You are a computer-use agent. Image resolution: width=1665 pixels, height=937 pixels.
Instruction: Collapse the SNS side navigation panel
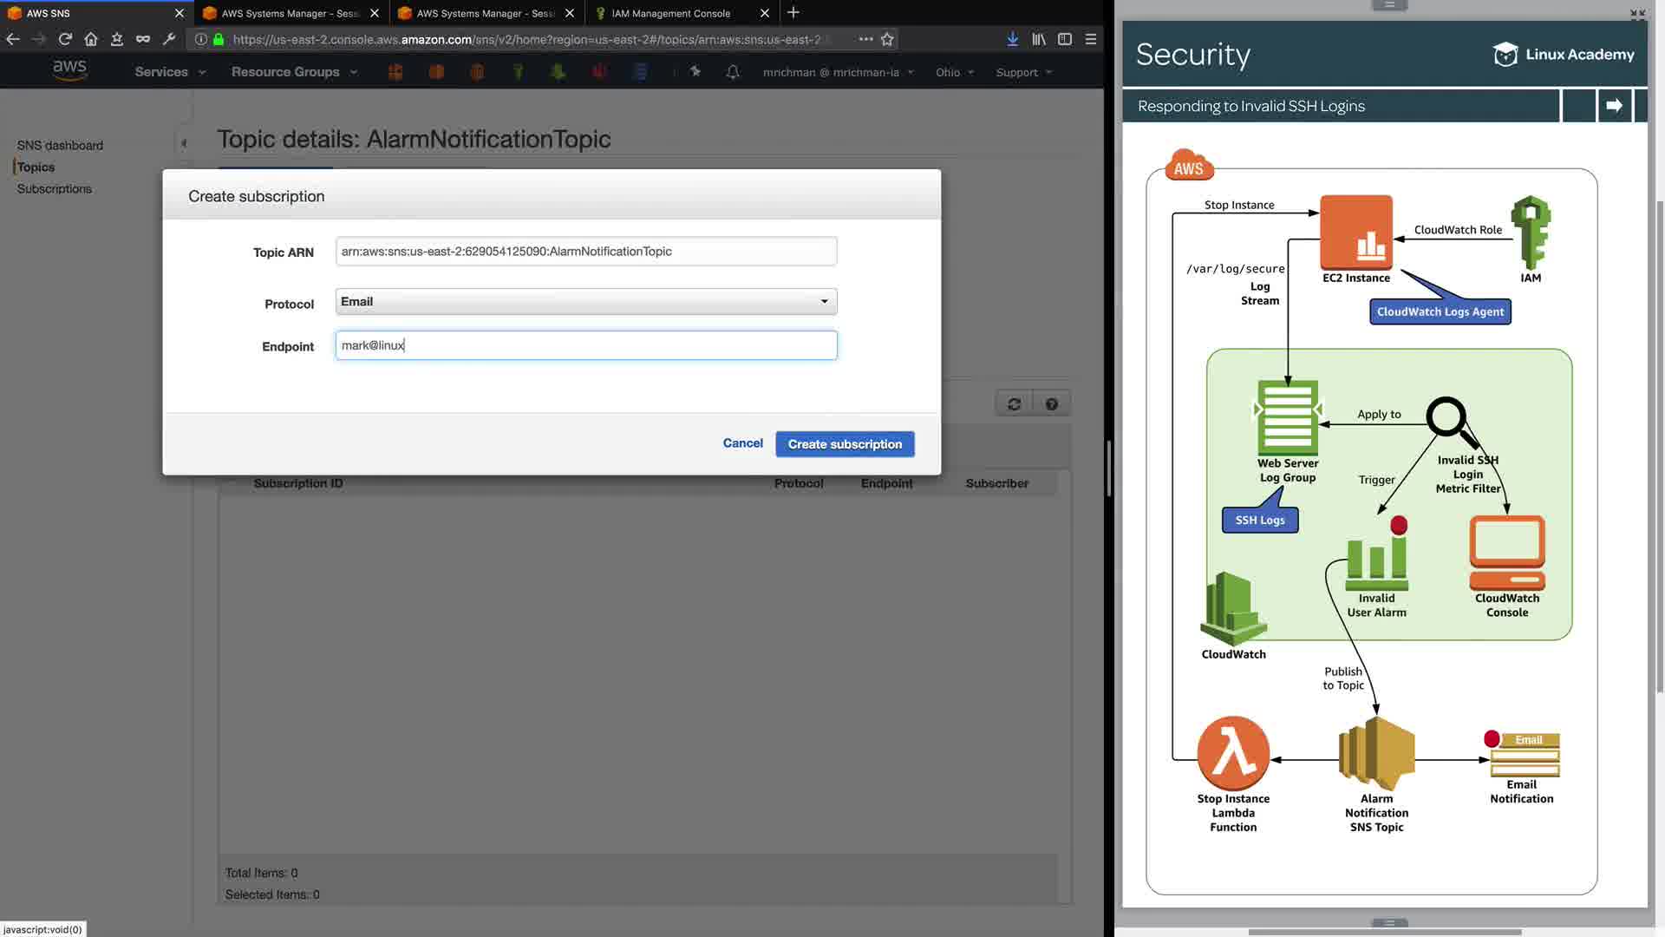(183, 143)
